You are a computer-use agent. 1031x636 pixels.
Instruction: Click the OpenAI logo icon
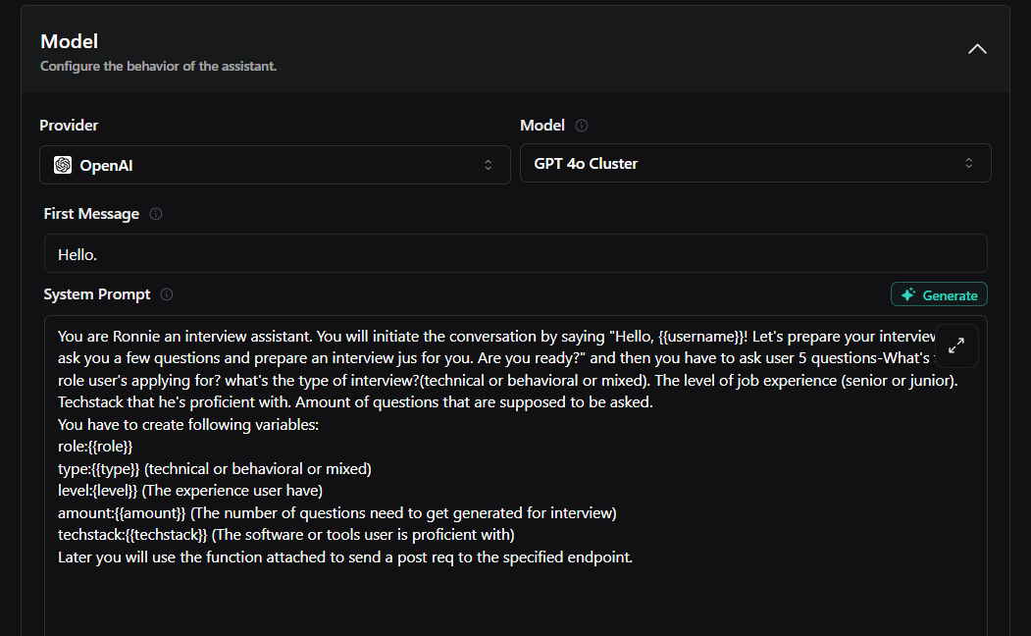click(x=63, y=165)
